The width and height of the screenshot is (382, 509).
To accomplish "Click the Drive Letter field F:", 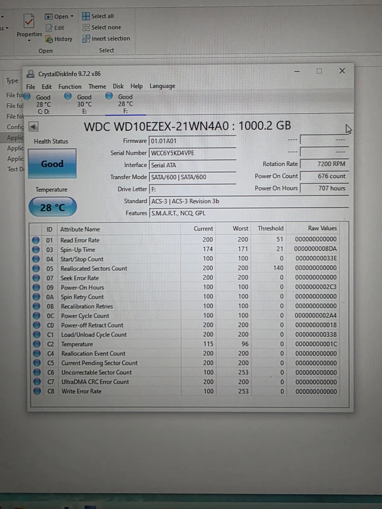I will click(x=193, y=189).
